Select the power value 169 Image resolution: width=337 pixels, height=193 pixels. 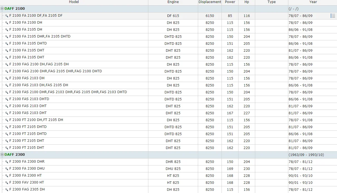(230, 169)
